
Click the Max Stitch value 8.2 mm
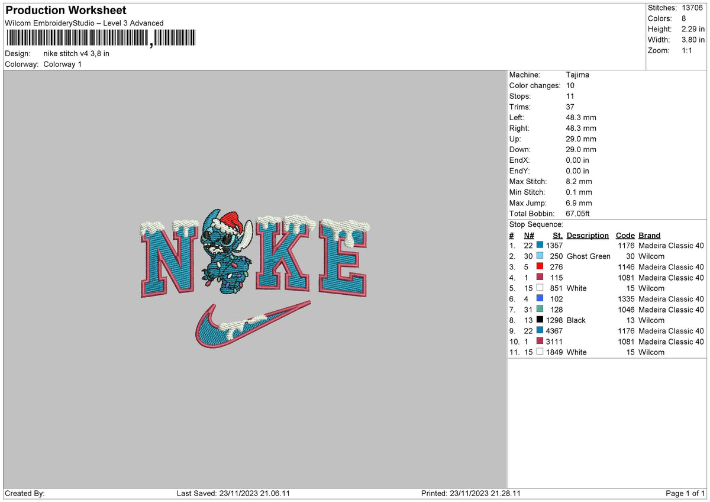[x=579, y=181]
